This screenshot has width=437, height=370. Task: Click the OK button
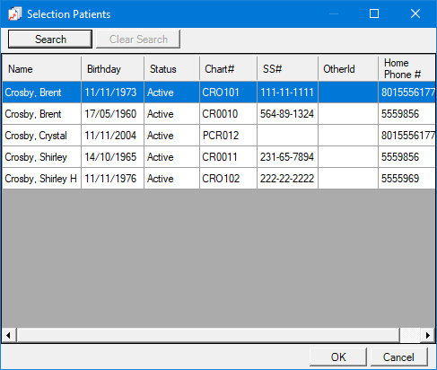pos(338,357)
